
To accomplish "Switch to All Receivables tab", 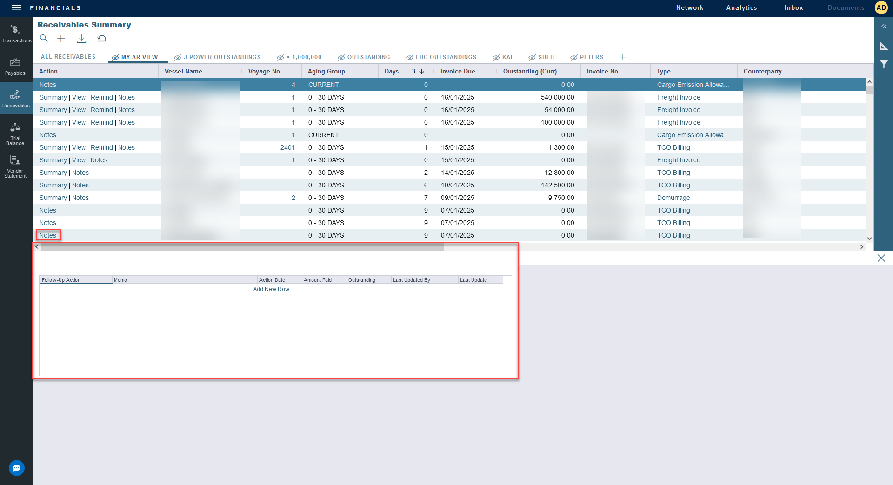I will pos(68,57).
